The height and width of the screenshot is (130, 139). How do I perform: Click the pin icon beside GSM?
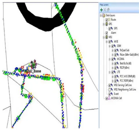tap(115, 46)
